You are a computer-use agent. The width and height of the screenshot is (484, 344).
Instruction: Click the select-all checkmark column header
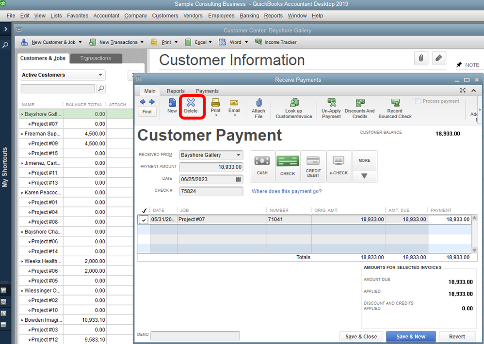tap(144, 211)
